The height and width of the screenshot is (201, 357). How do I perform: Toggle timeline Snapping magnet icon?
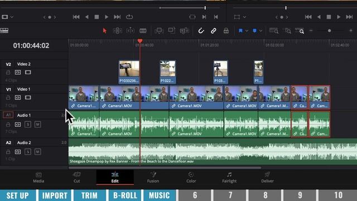(201, 31)
